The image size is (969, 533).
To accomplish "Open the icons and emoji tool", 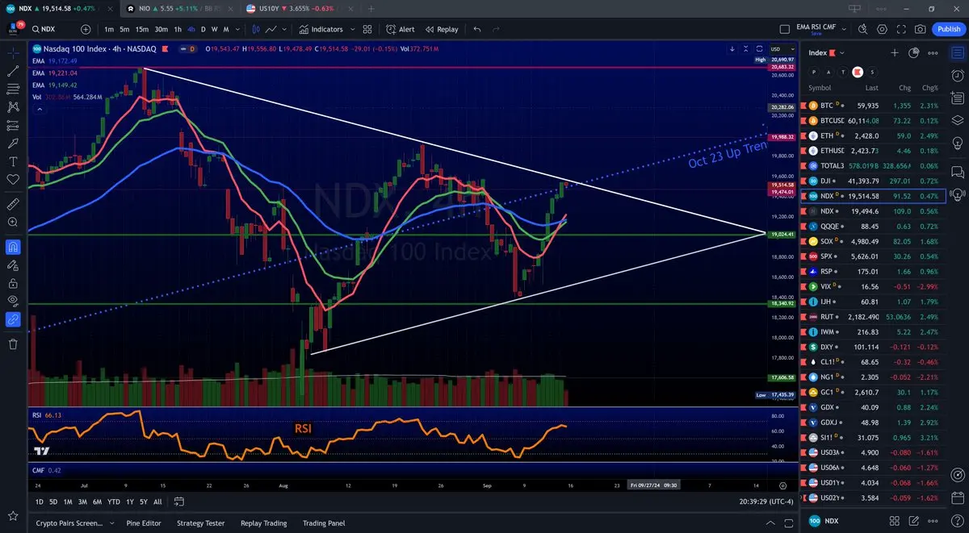I will pos(13,179).
